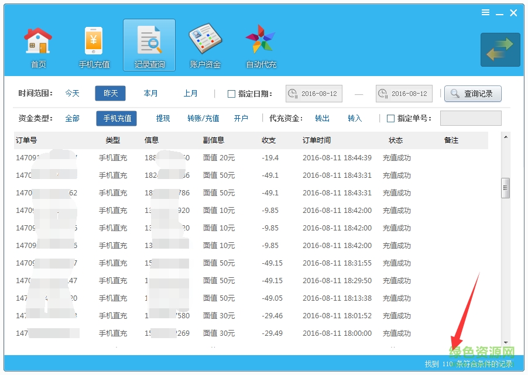
Task: Click the calendar icon on first date field
Action: (292, 93)
